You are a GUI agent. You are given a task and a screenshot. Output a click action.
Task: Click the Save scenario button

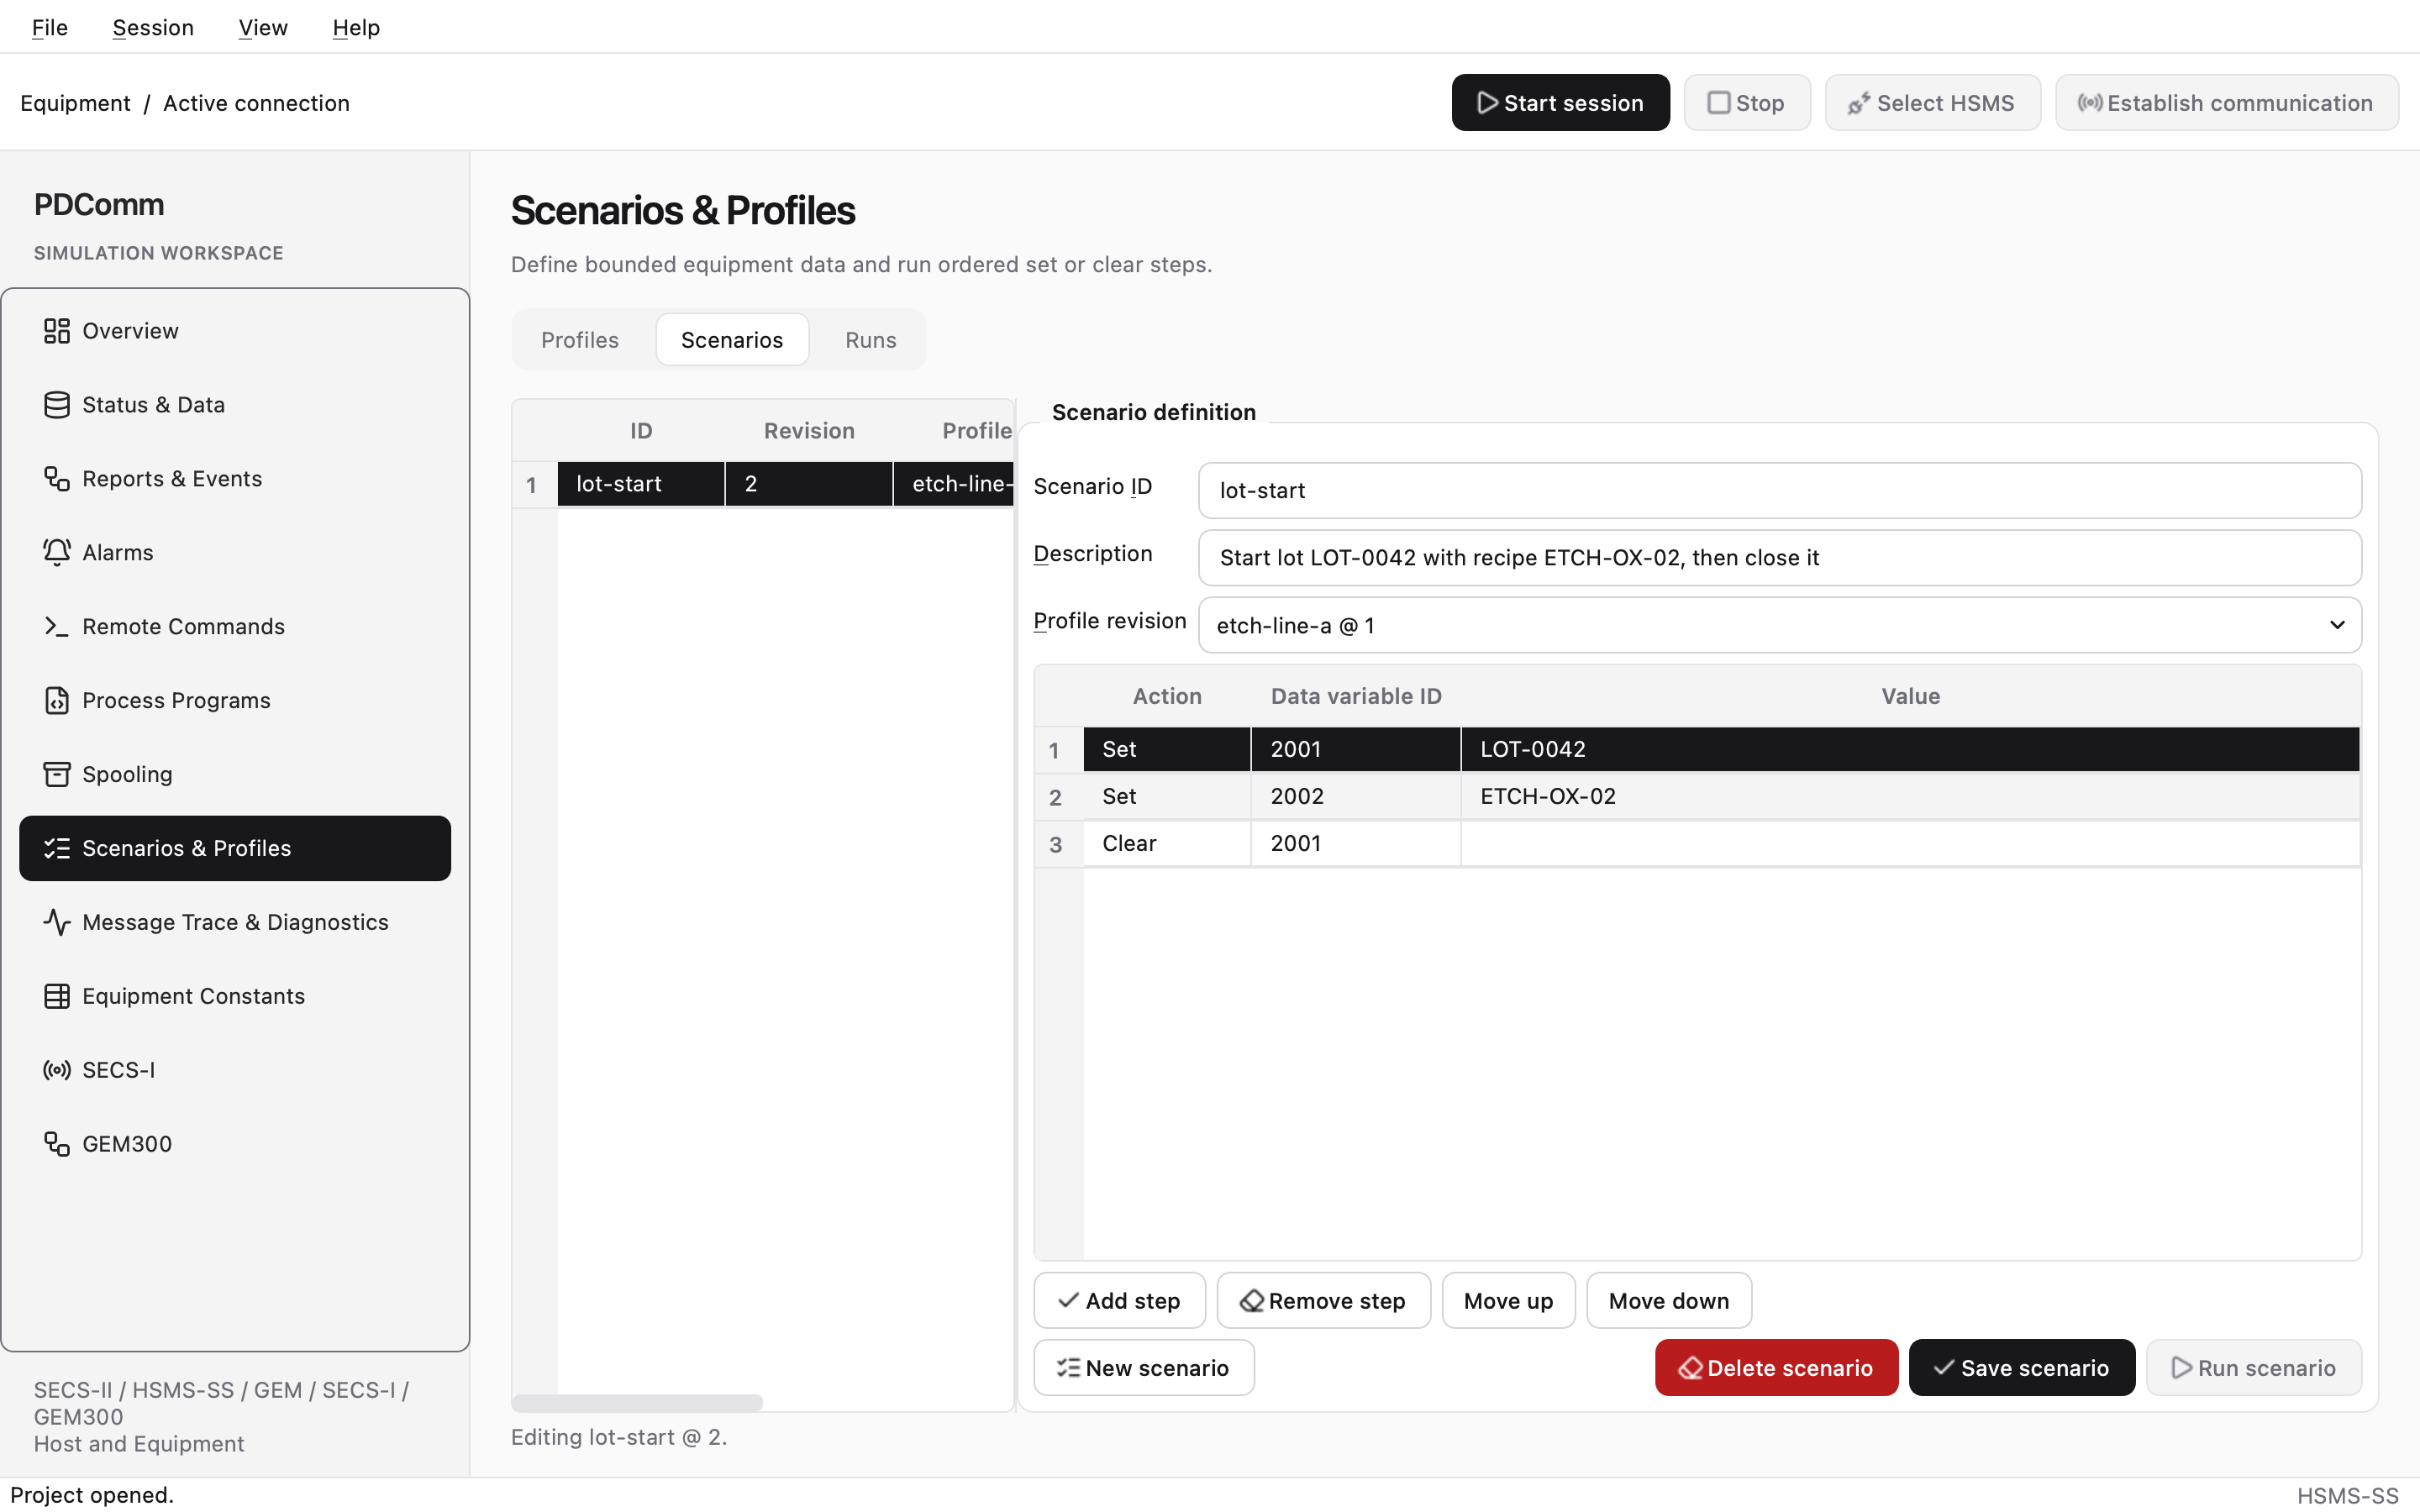coord(2021,1368)
